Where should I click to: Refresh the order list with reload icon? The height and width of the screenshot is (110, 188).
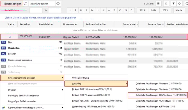pos(166,4)
